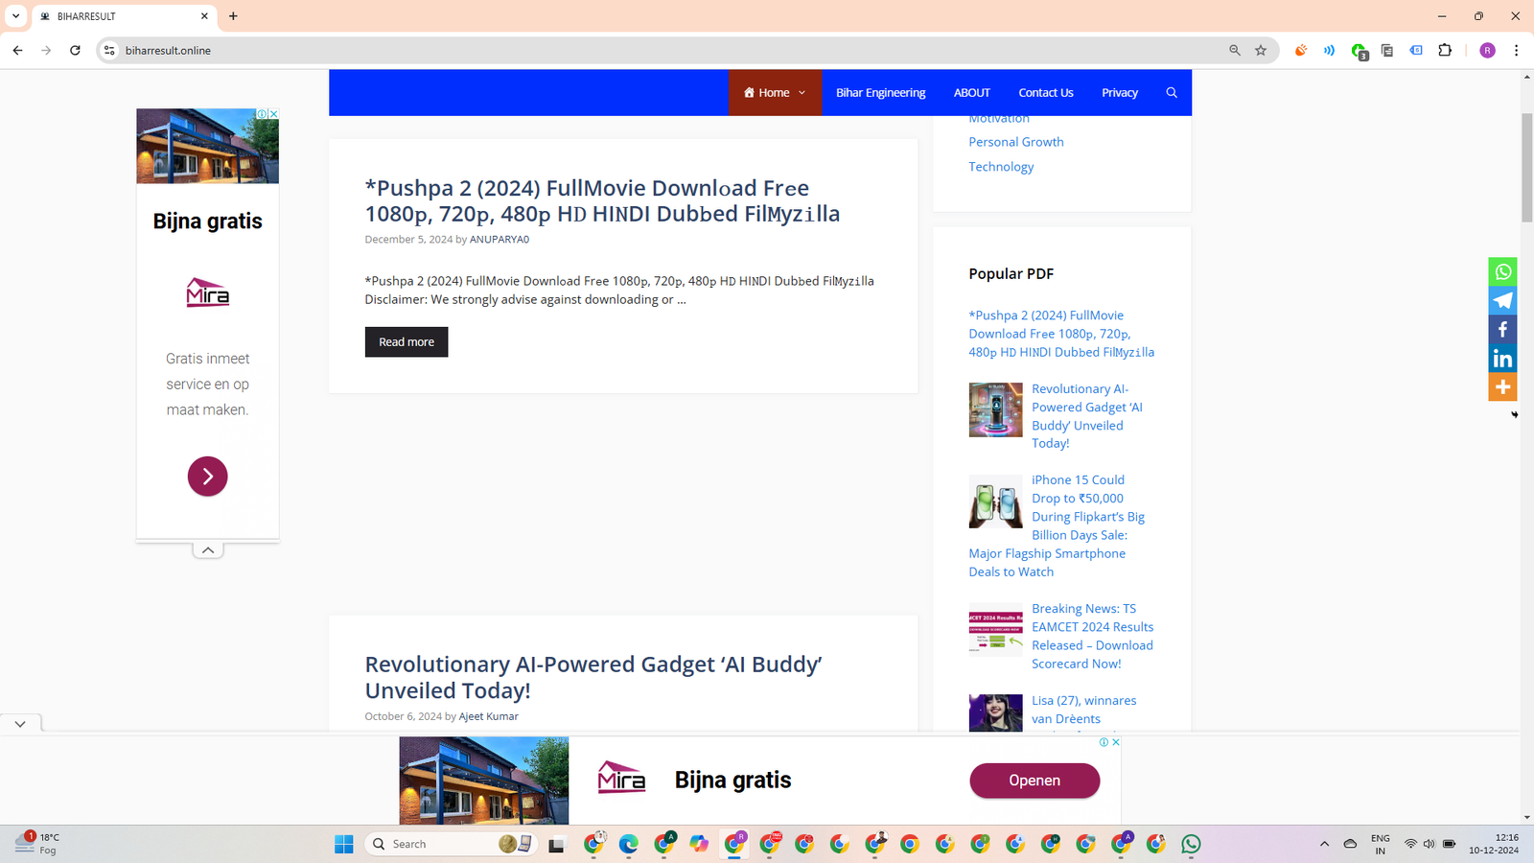Click the LinkedIn share icon
Screen dimensions: 1534x863
[x=1502, y=358]
